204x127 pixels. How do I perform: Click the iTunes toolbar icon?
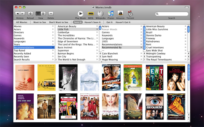click(111, 13)
